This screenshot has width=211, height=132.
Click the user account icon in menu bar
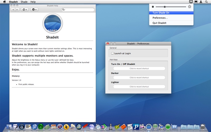click(x=201, y=2)
